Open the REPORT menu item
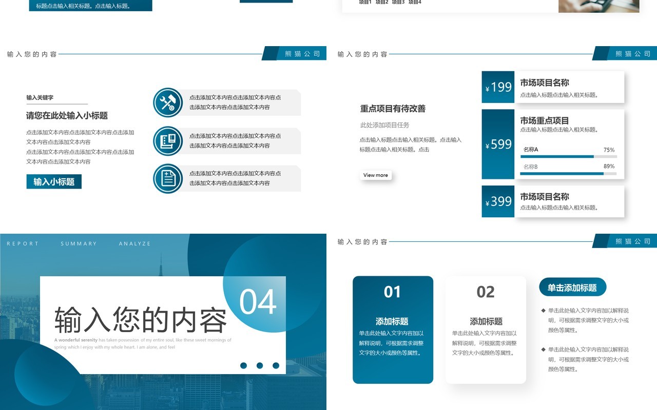This screenshot has width=657, height=410. pos(23,243)
